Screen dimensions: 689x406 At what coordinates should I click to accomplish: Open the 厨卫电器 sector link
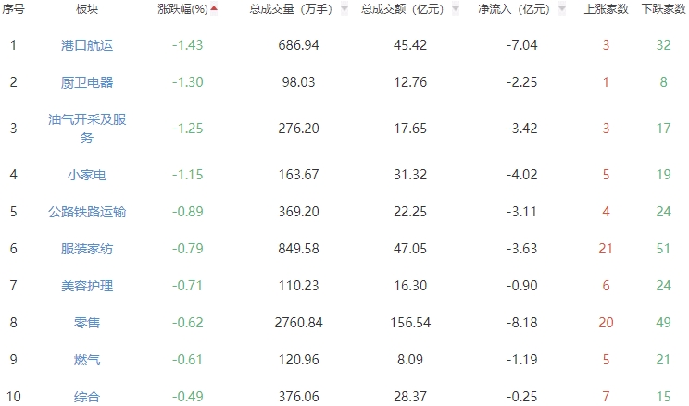tap(87, 82)
